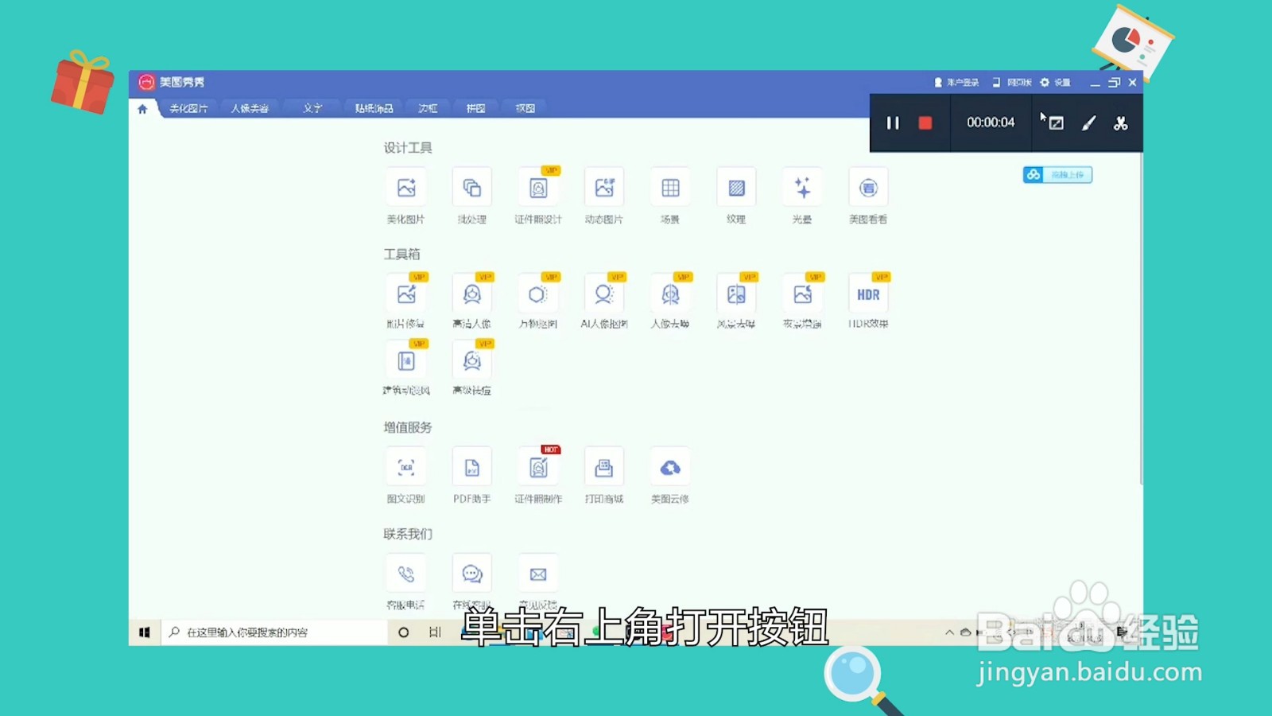This screenshot has width=1272, height=716.
Task: Open Task View on the taskbar
Action: point(435,632)
